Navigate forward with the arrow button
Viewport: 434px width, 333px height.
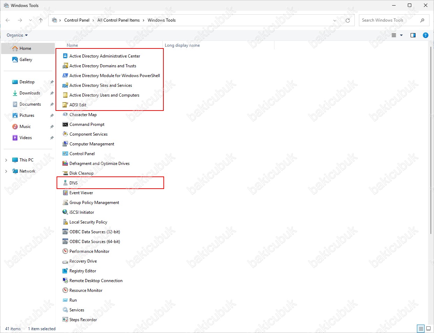(x=20, y=20)
